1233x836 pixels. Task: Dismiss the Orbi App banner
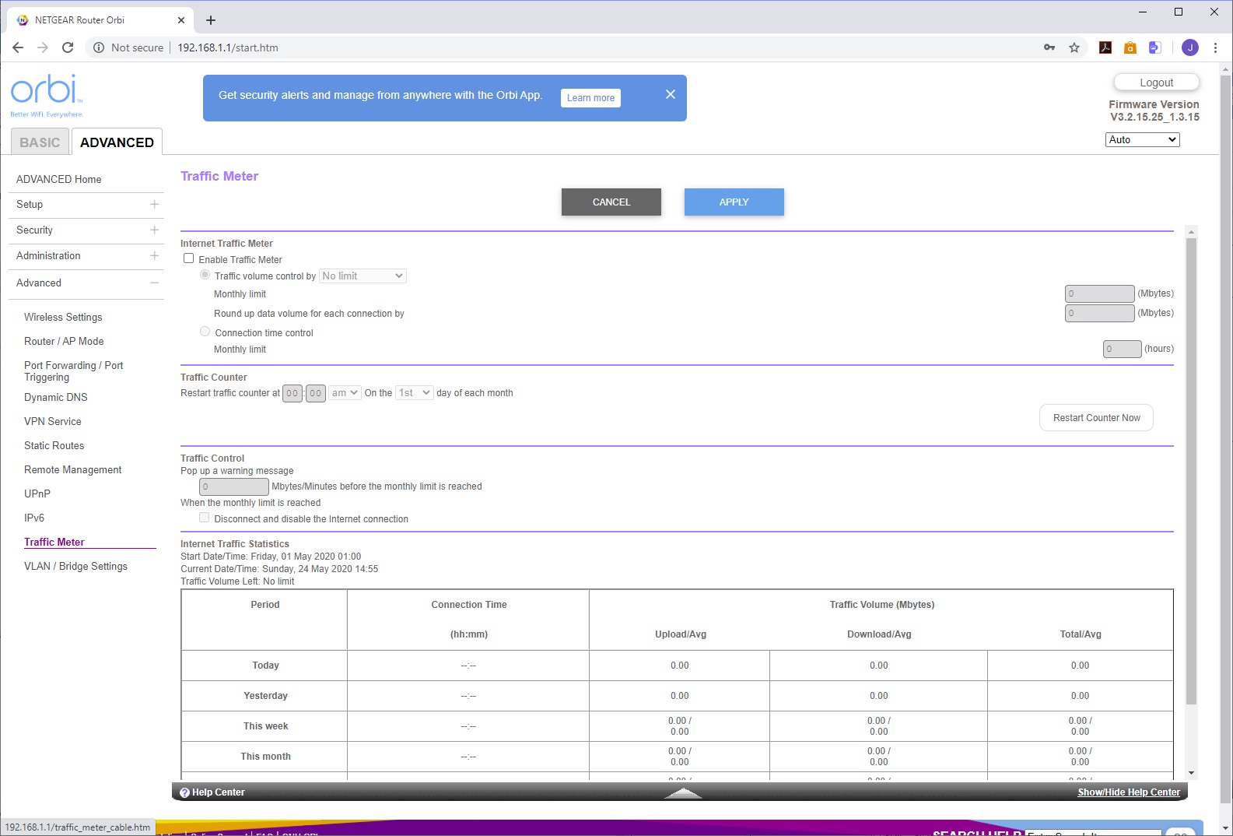[670, 94]
